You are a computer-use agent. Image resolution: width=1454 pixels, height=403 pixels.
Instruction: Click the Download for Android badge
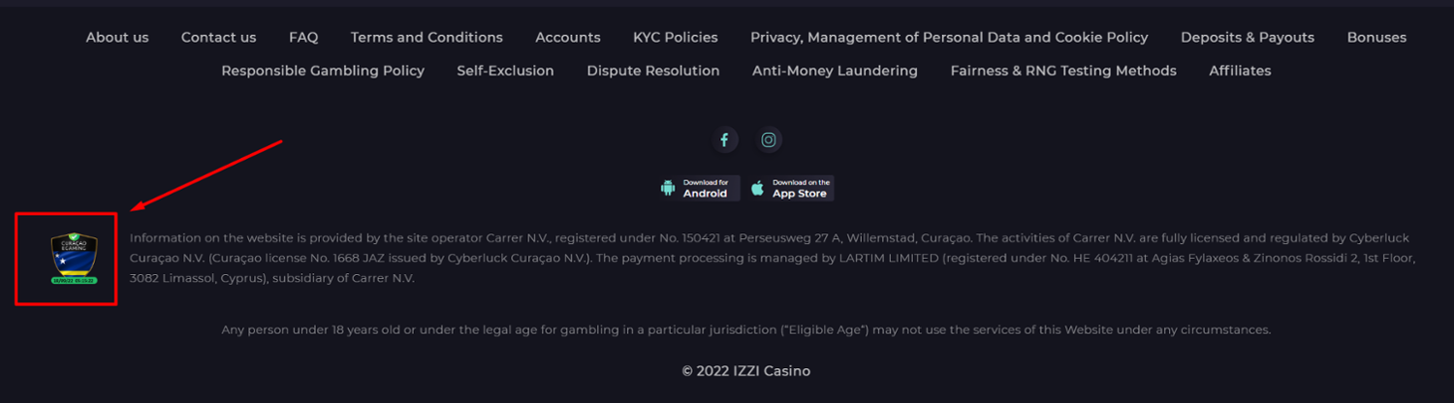click(699, 188)
